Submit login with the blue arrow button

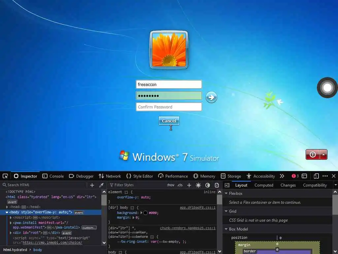211,98
